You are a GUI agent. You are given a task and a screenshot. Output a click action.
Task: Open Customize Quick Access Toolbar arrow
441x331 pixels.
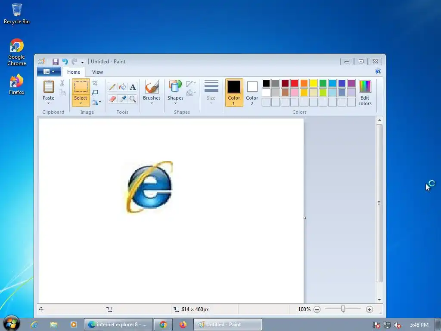82,62
